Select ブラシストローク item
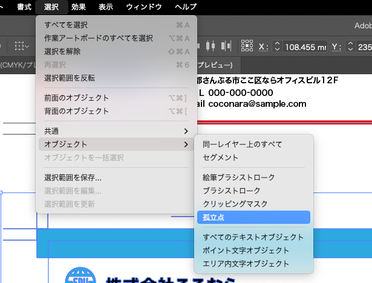The image size is (372, 283). pos(253,191)
